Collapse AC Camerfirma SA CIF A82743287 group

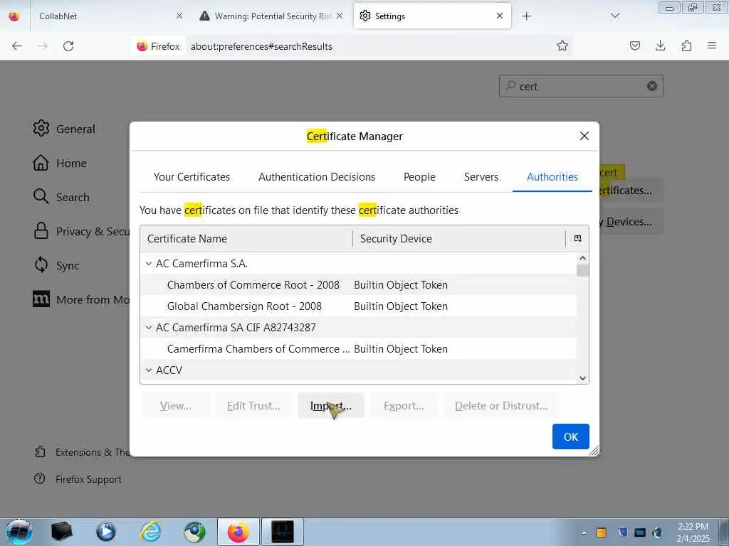(x=148, y=328)
